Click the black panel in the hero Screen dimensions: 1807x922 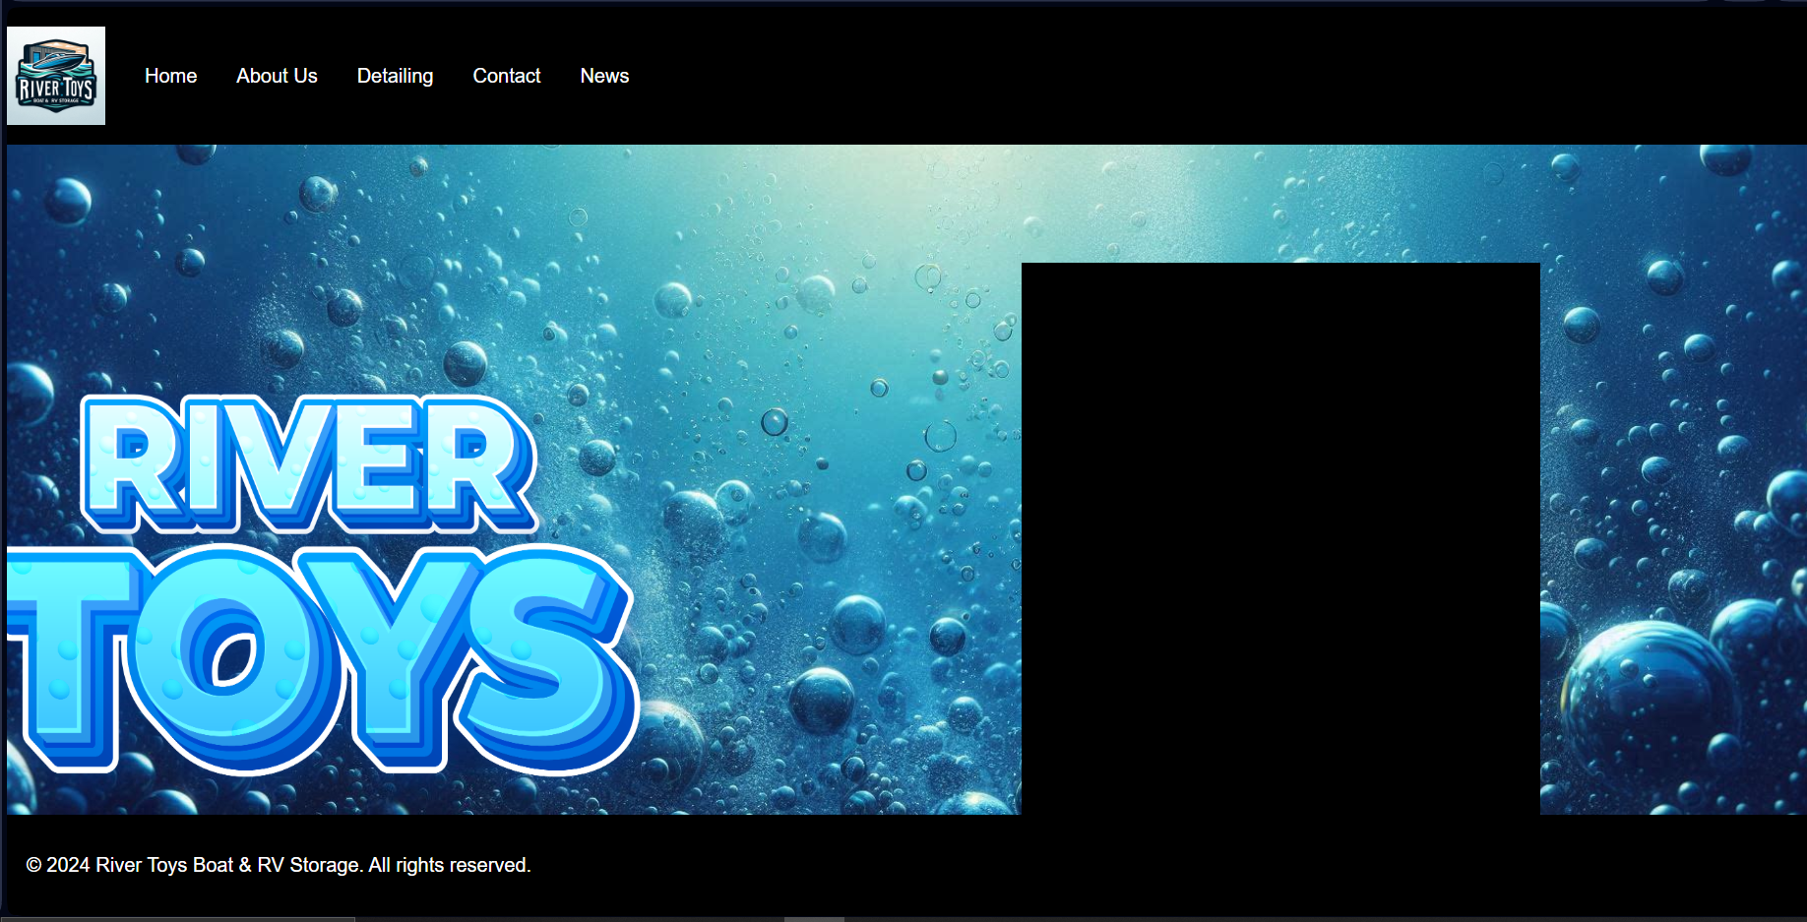click(1280, 538)
